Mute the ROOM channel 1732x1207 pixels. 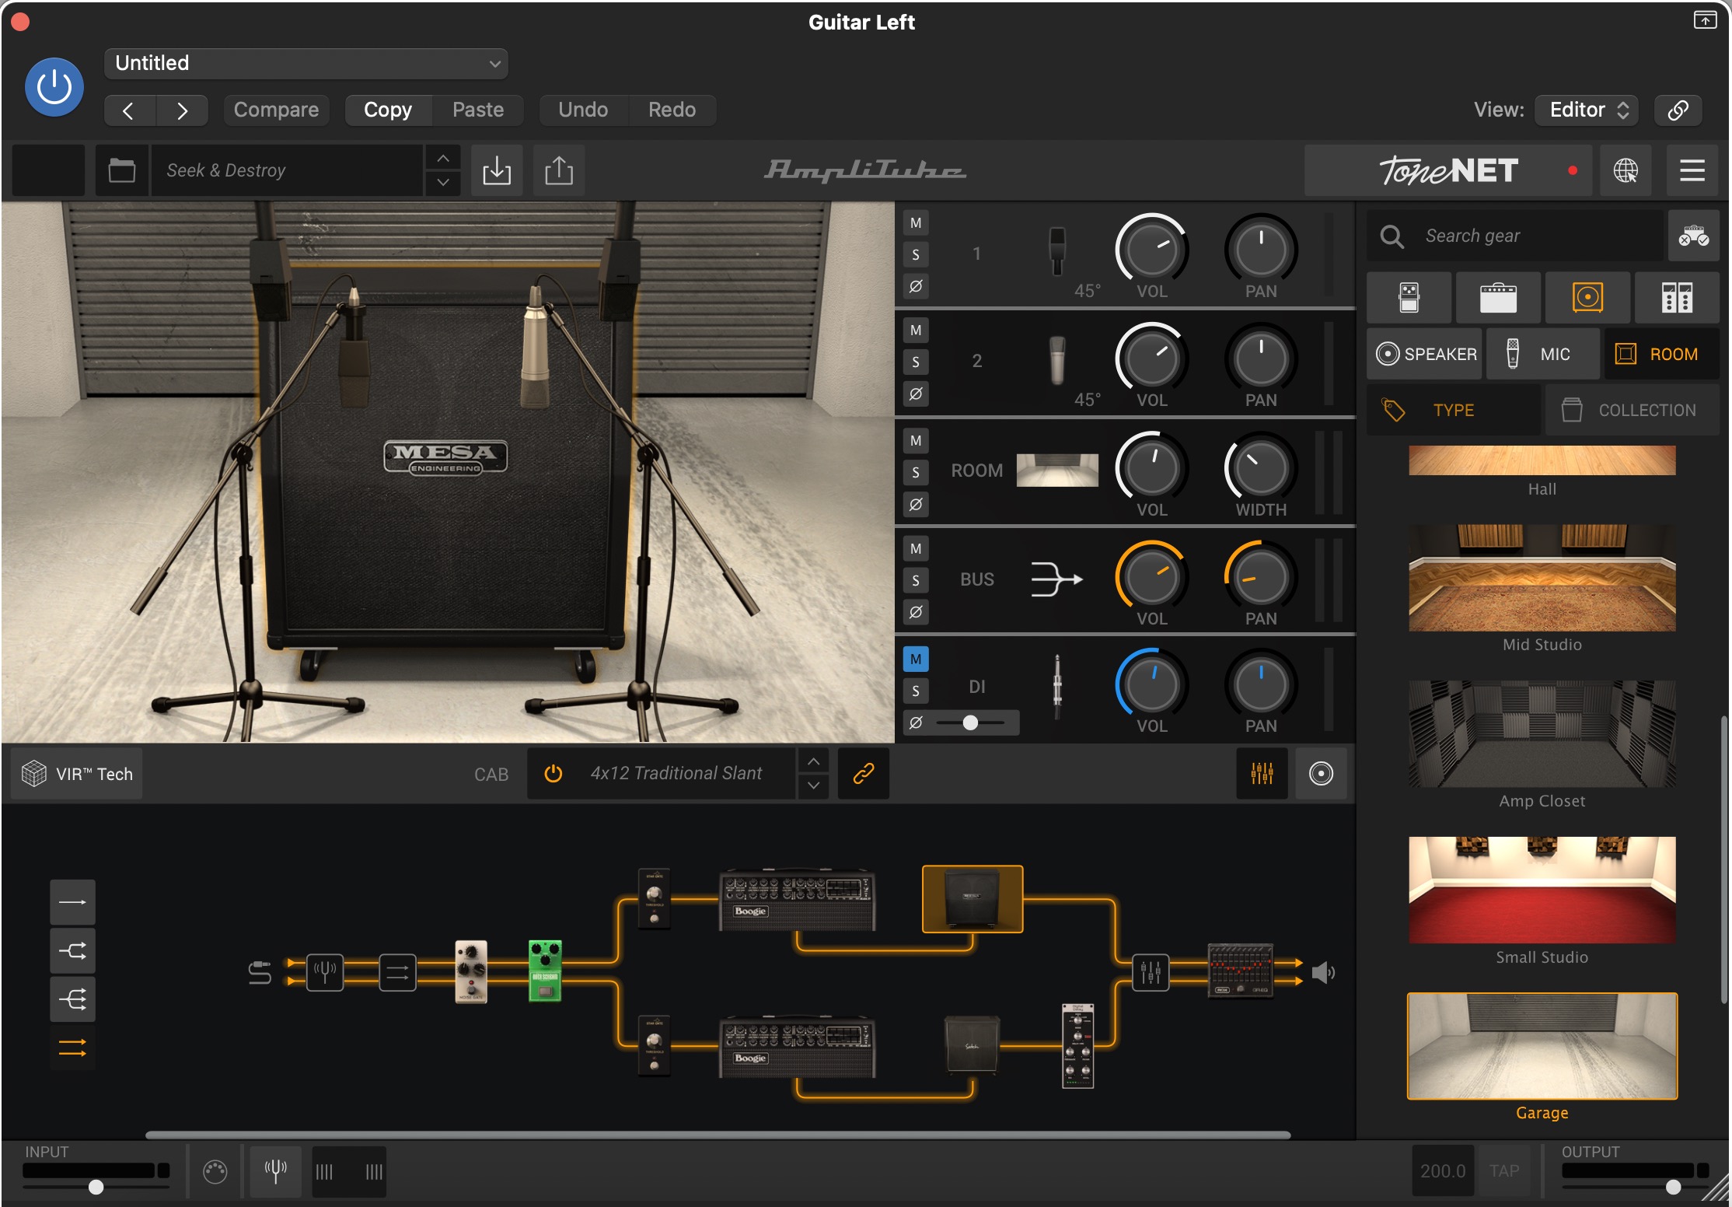(916, 440)
